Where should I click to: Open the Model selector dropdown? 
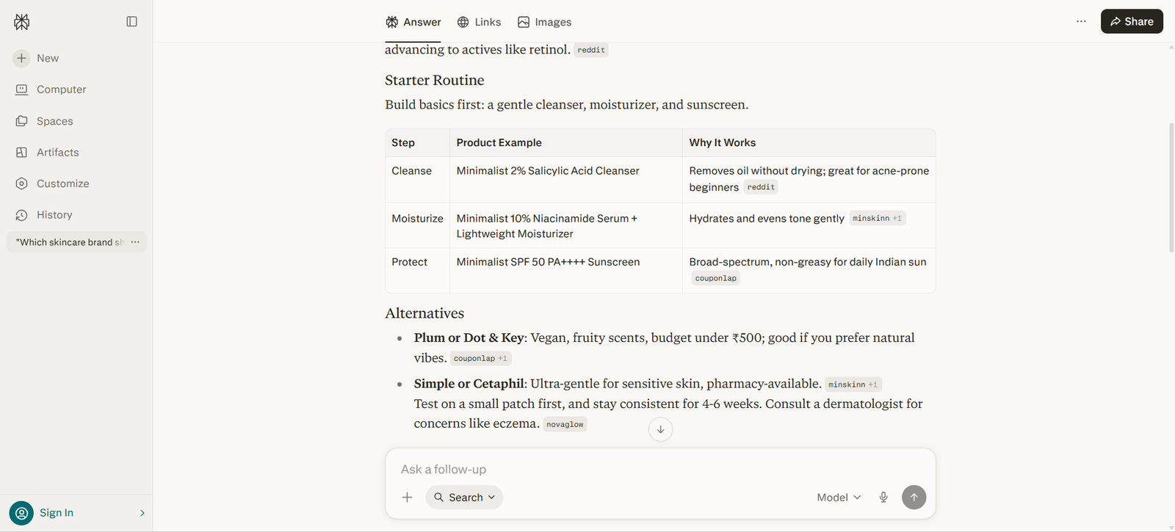[839, 498]
